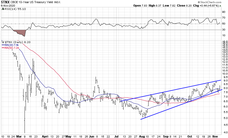Click the $TNX ticker symbol in the header
Image resolution: width=228 pixels, height=138 pixels.
pyautogui.click(x=5, y=2)
